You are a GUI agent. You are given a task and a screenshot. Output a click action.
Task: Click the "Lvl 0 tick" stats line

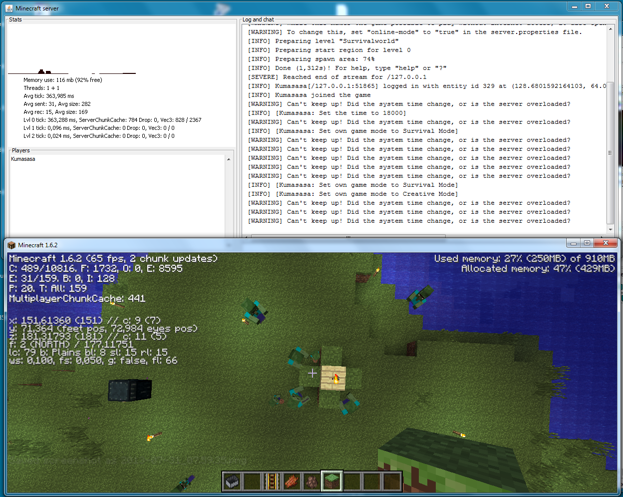tap(112, 120)
